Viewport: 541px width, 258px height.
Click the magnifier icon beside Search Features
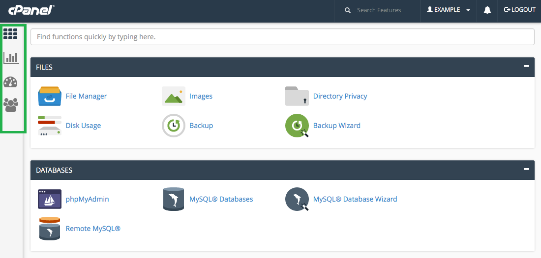coord(348,10)
